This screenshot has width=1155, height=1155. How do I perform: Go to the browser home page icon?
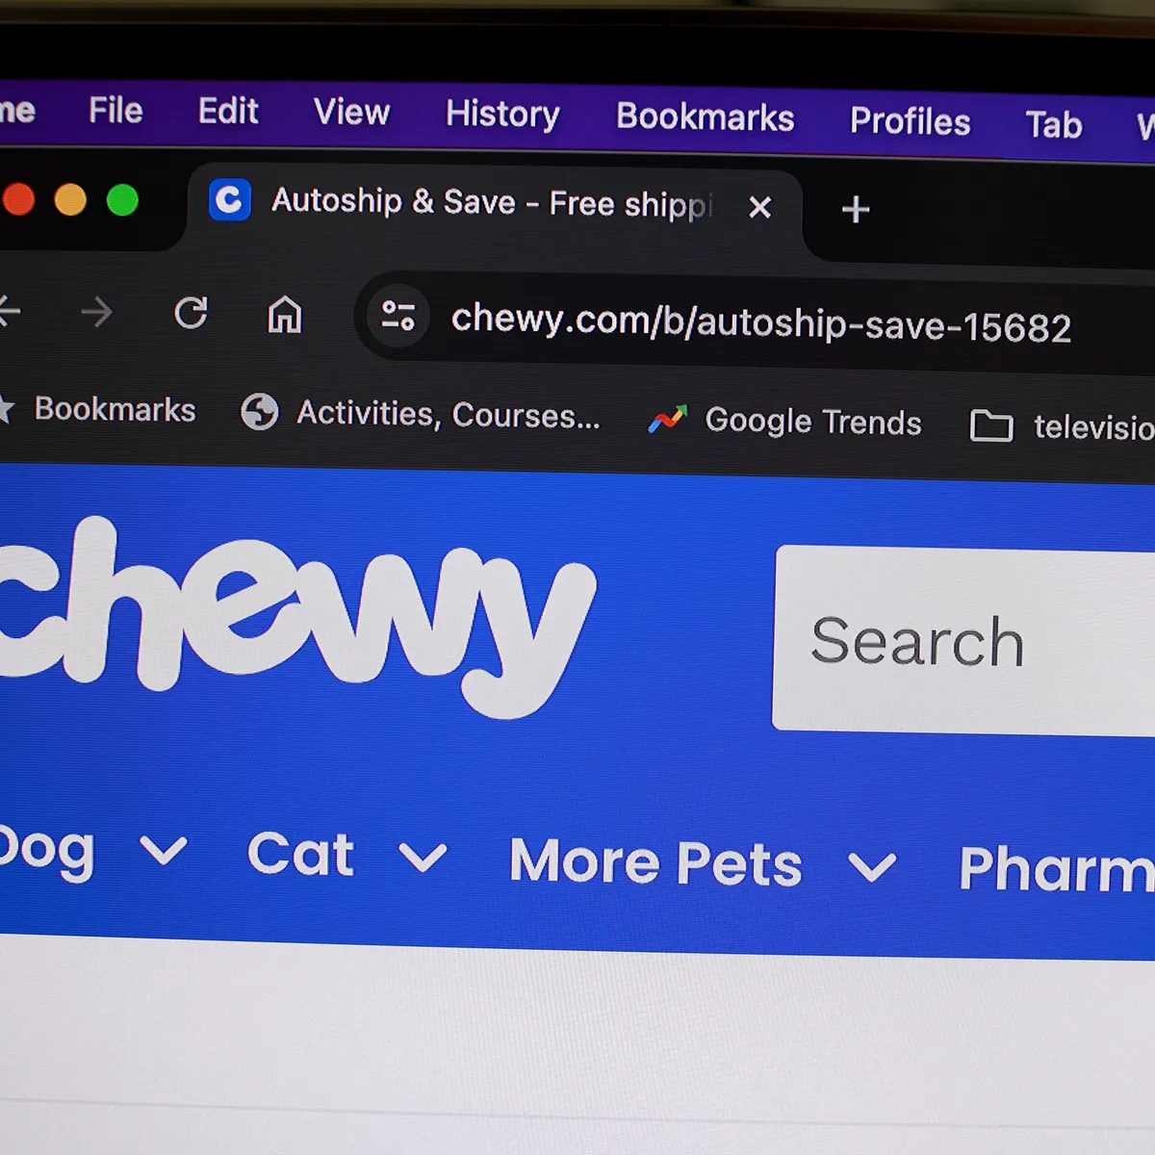(284, 315)
